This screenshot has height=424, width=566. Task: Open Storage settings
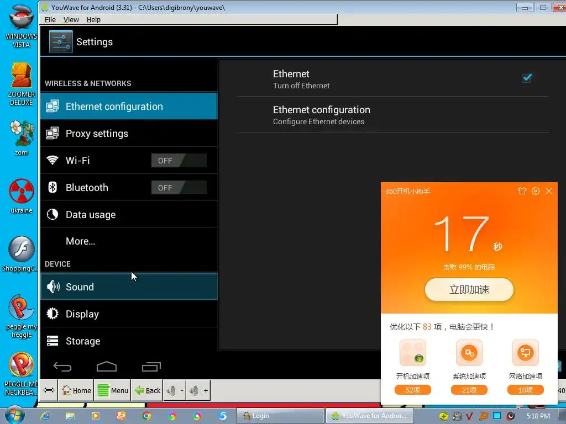coord(129,341)
